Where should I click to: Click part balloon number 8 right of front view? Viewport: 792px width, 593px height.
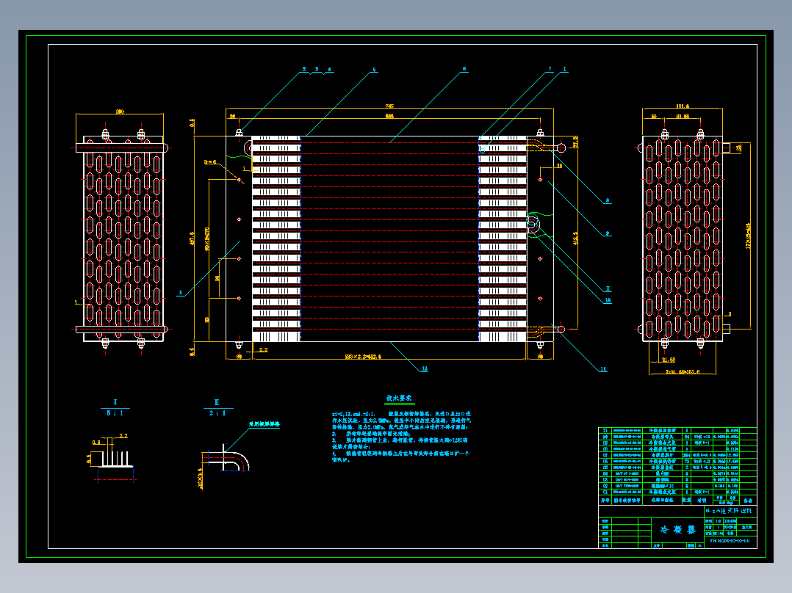pyautogui.click(x=608, y=200)
